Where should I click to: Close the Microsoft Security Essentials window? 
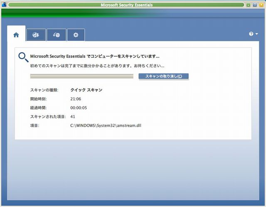pos(261,5)
